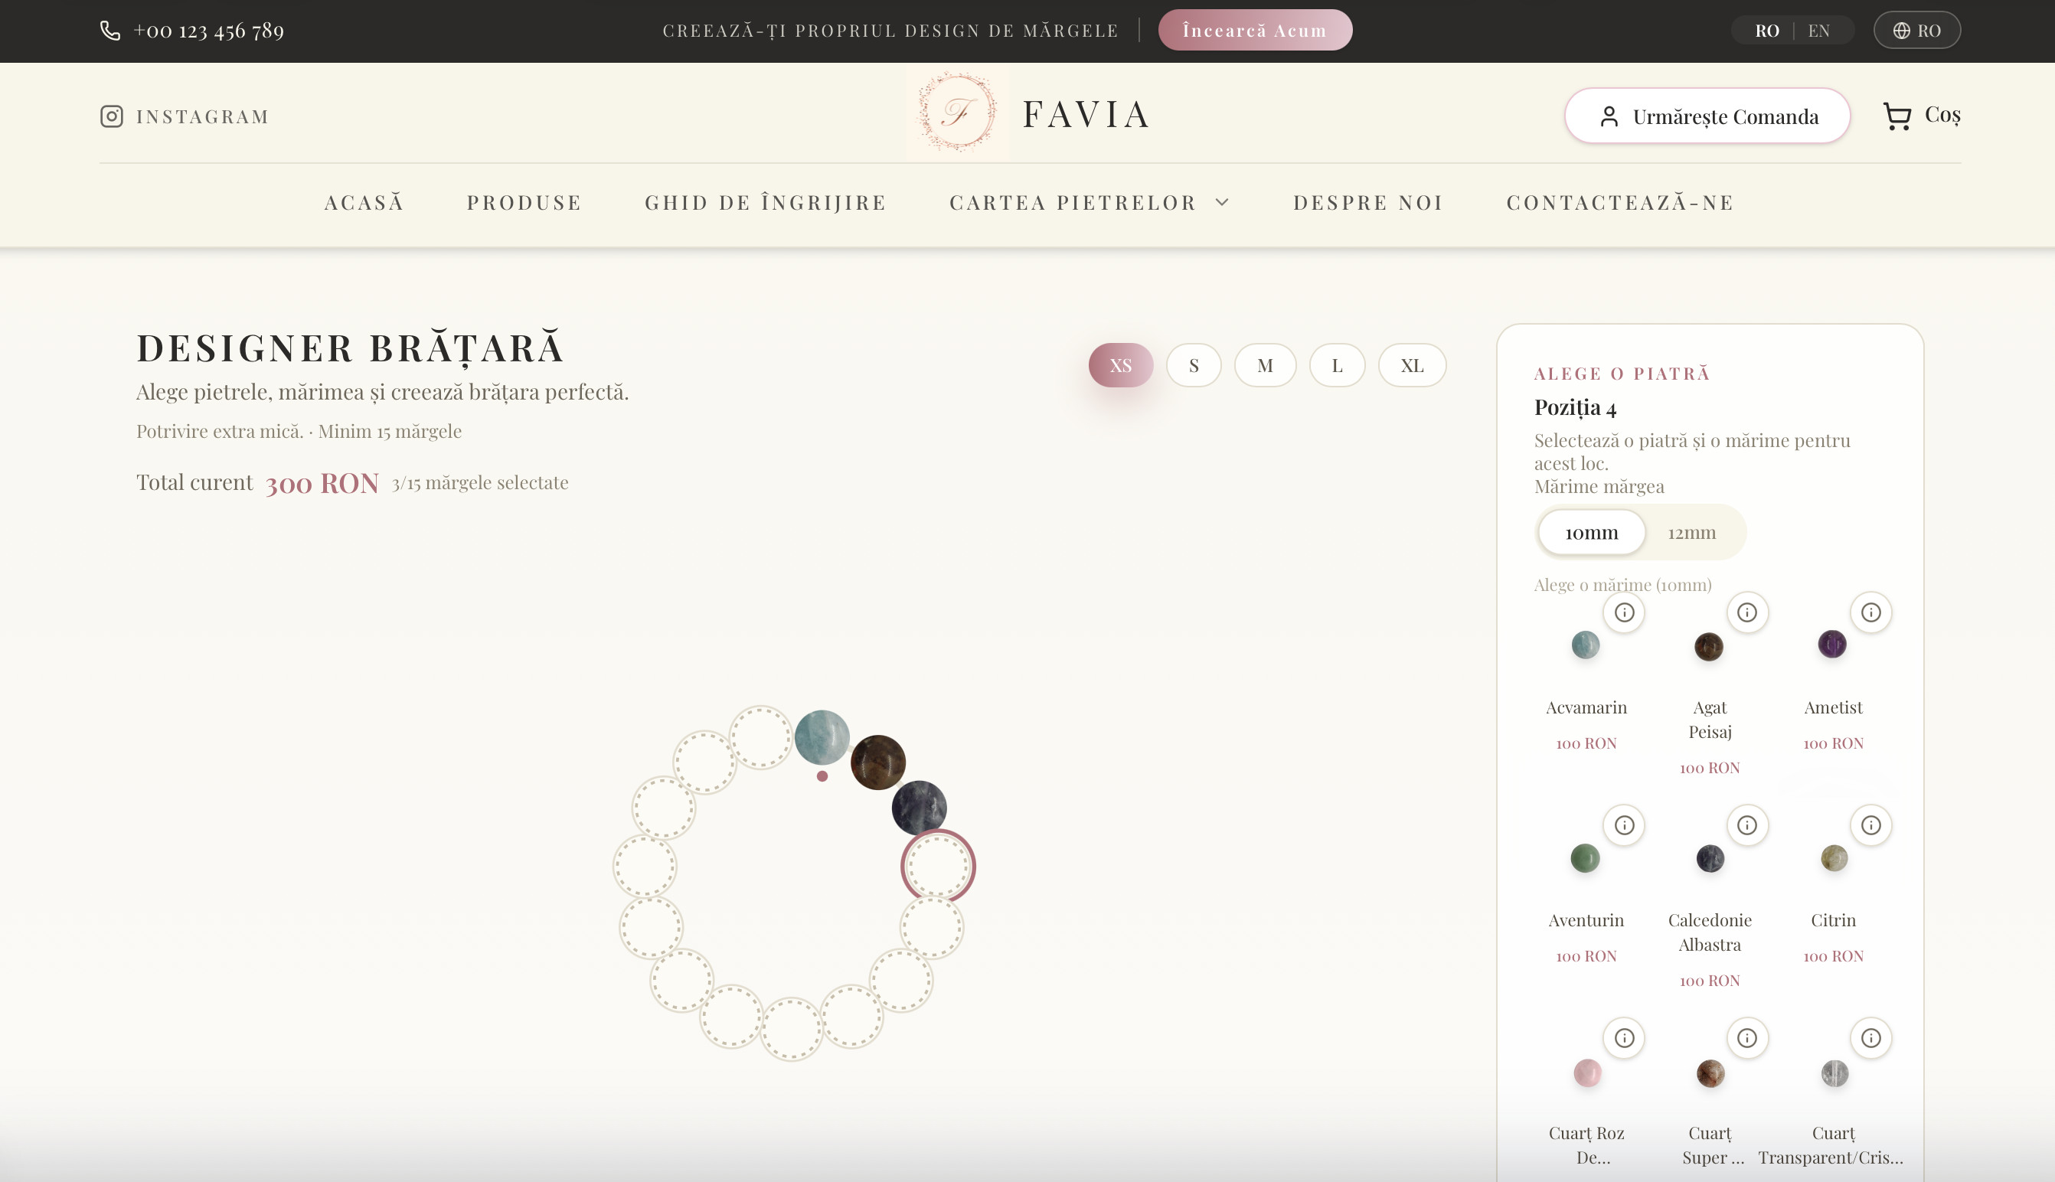Open the Produse menu item

click(x=524, y=202)
